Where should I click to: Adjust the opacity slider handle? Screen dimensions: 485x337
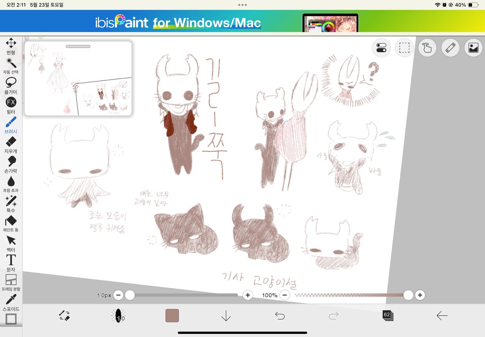tap(408, 295)
